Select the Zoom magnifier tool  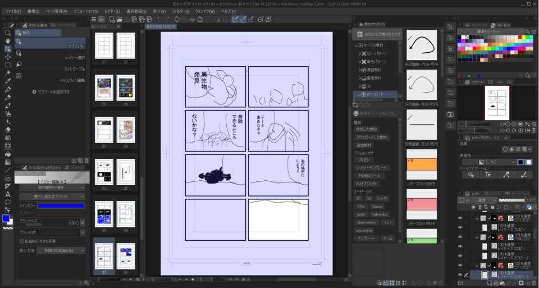click(x=7, y=33)
